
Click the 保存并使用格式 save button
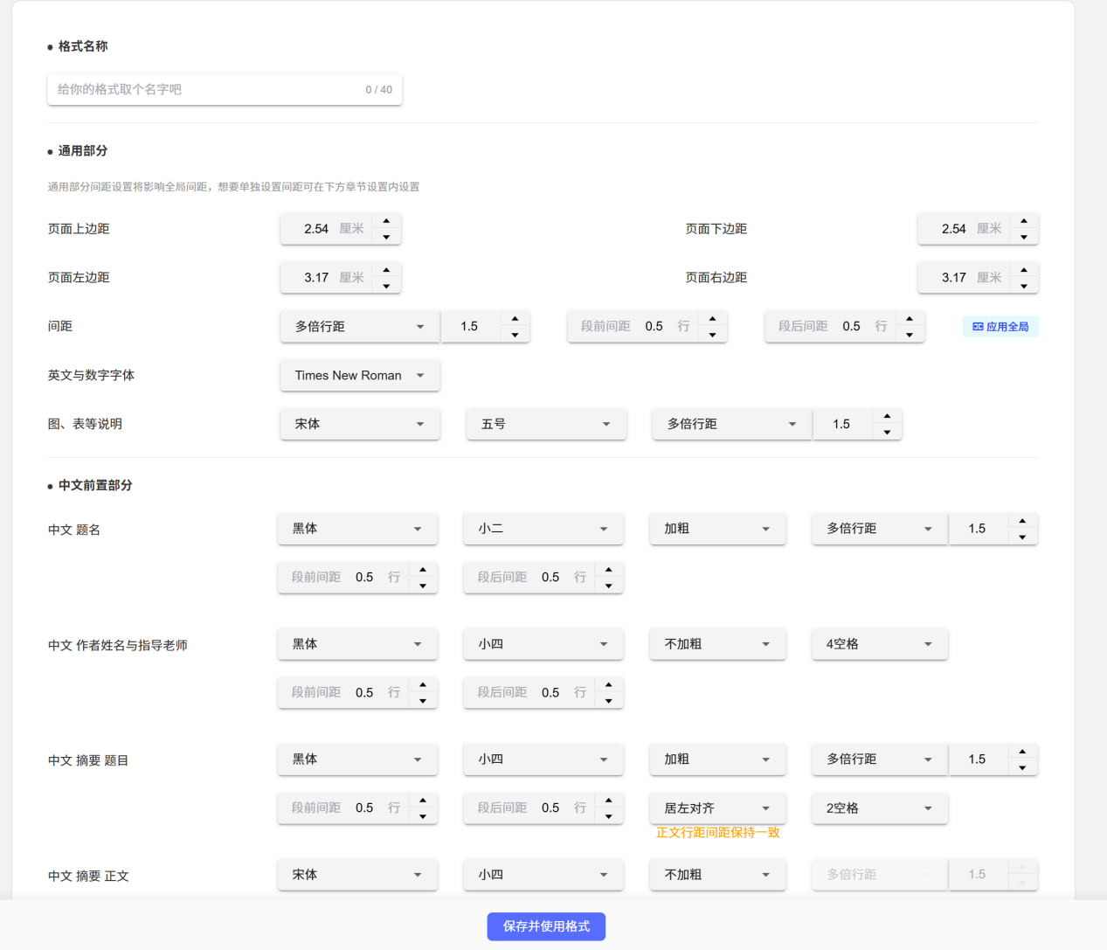pyautogui.click(x=546, y=926)
